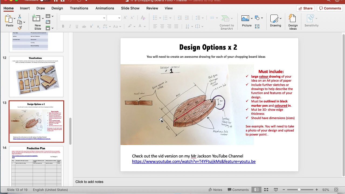Open the bullets list dropdown
This screenshot has width=345, height=194.
[160, 18]
